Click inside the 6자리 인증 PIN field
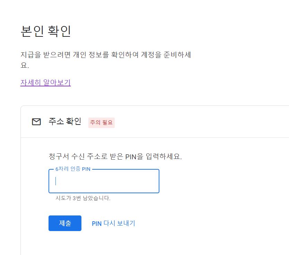Screen dimensions: 289x255 coord(103,181)
